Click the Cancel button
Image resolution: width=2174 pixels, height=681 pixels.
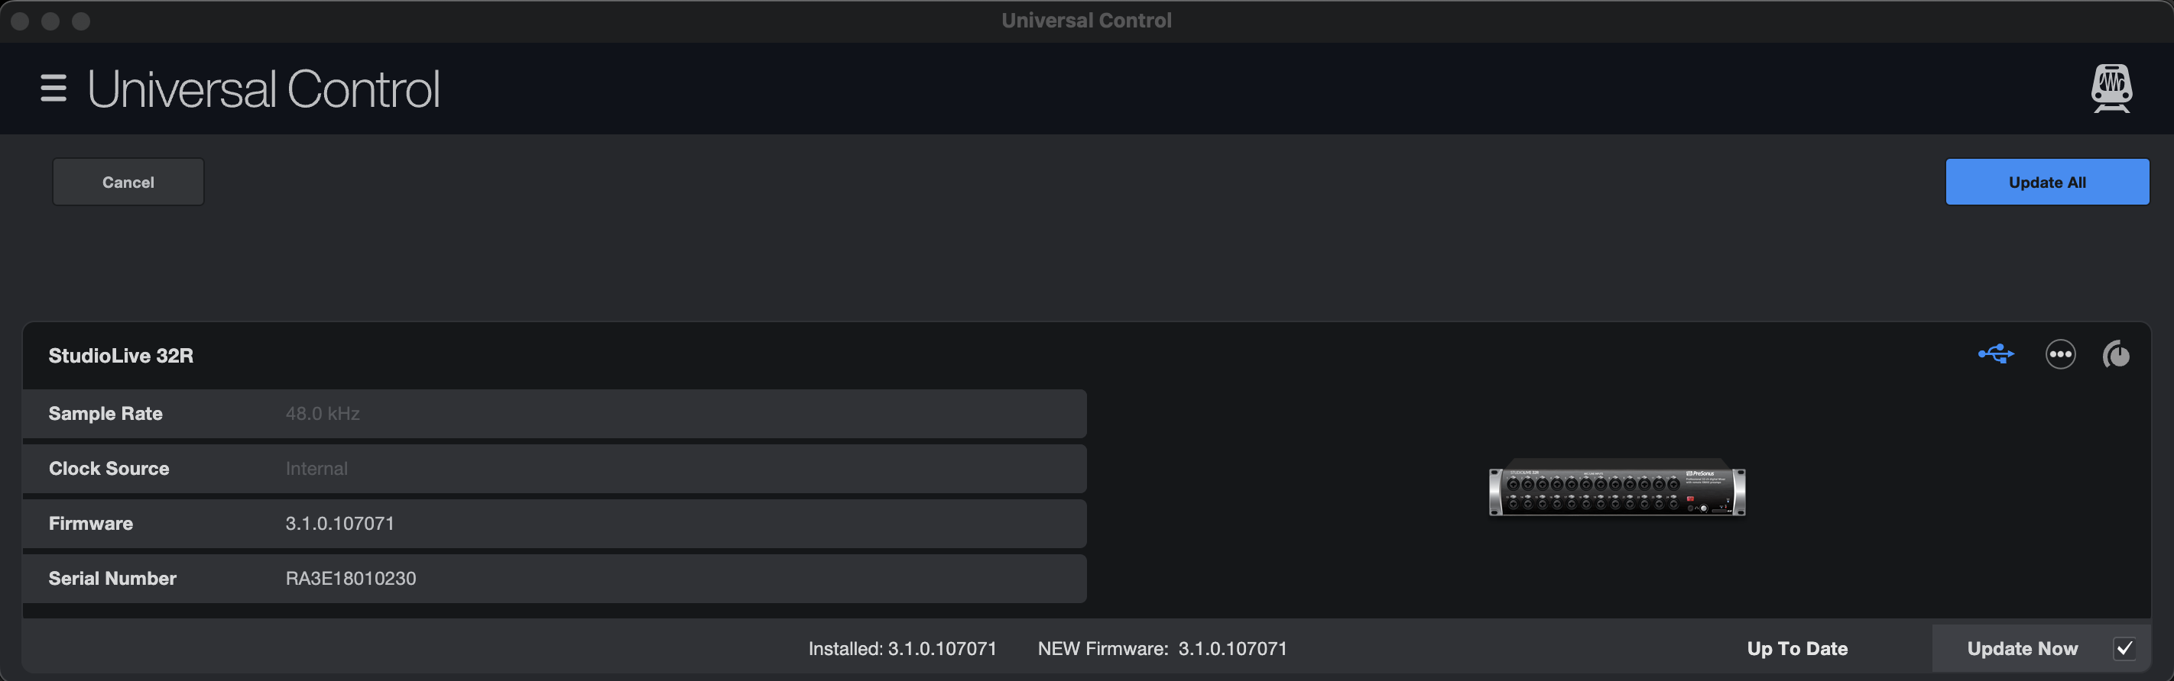[128, 181]
